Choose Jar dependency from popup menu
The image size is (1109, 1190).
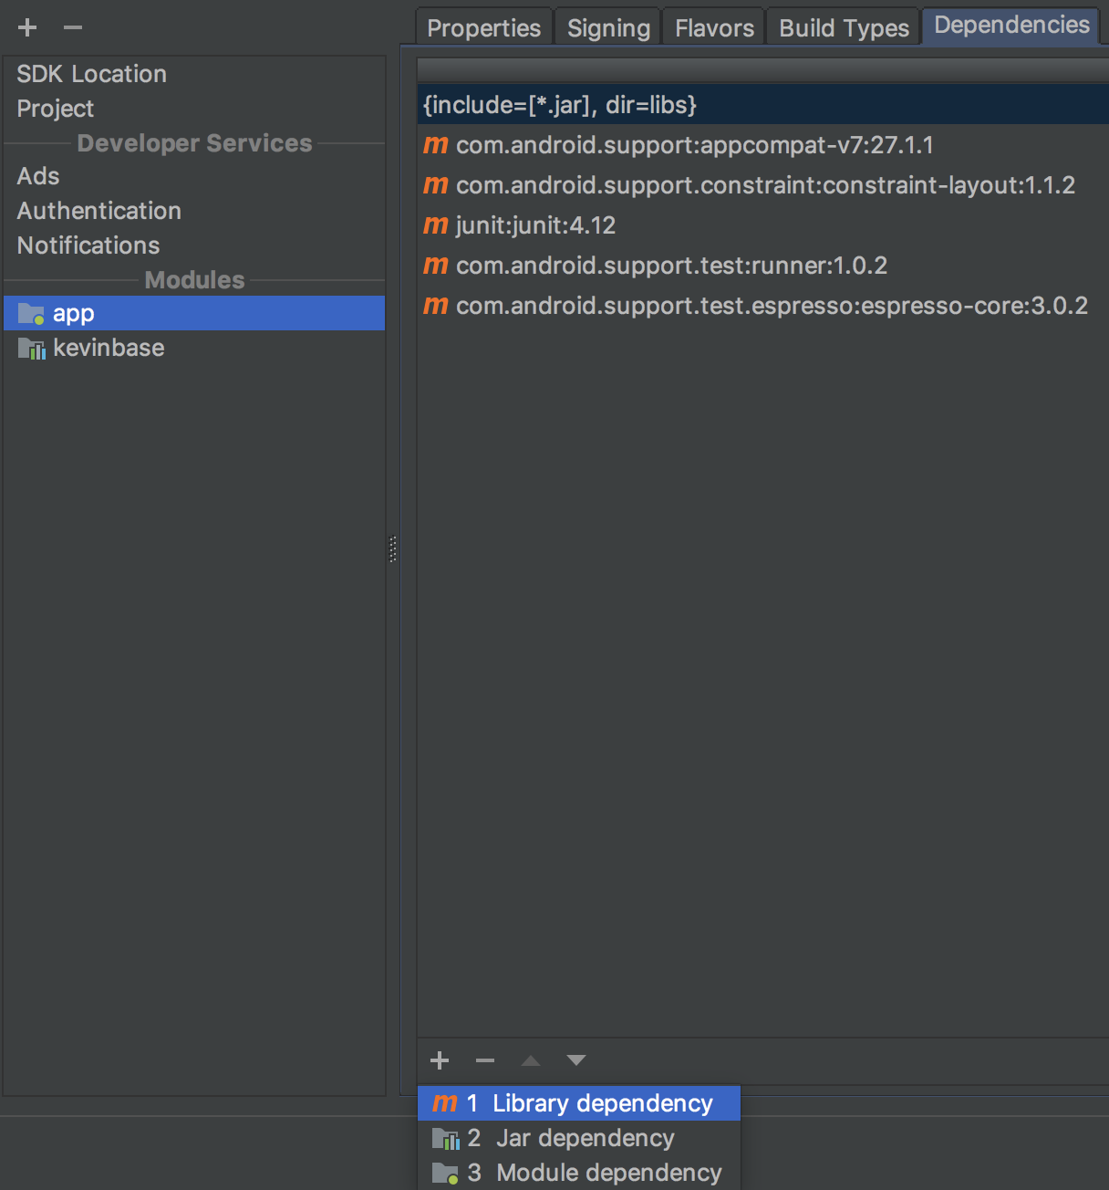tap(585, 1138)
